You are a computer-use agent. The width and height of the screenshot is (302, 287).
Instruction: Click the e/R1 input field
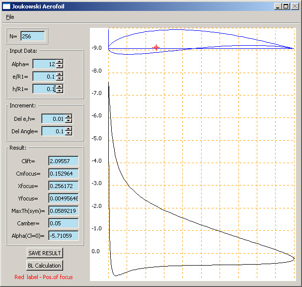(x=45, y=77)
